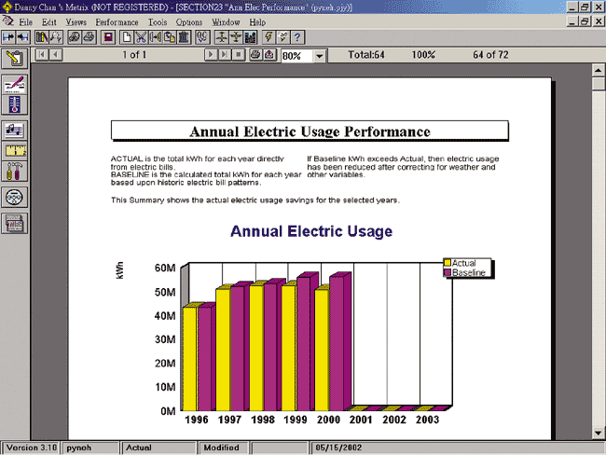This screenshot has height=455, width=606.
Task: Click the lightning bolt toolbar icon
Action: [269, 37]
